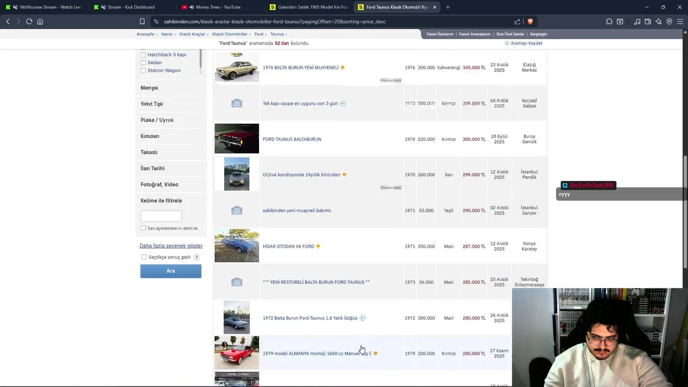Click the camera placeholder for YENİ RESTORELİ BALTA BURUN listing
688x387 pixels.
pos(236,282)
